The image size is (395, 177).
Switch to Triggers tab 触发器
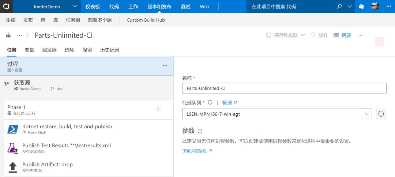49,50
